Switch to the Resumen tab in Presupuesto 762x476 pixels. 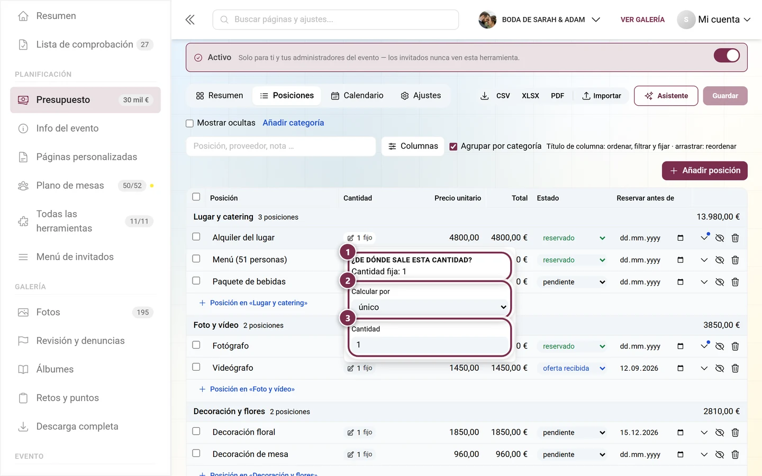point(220,96)
